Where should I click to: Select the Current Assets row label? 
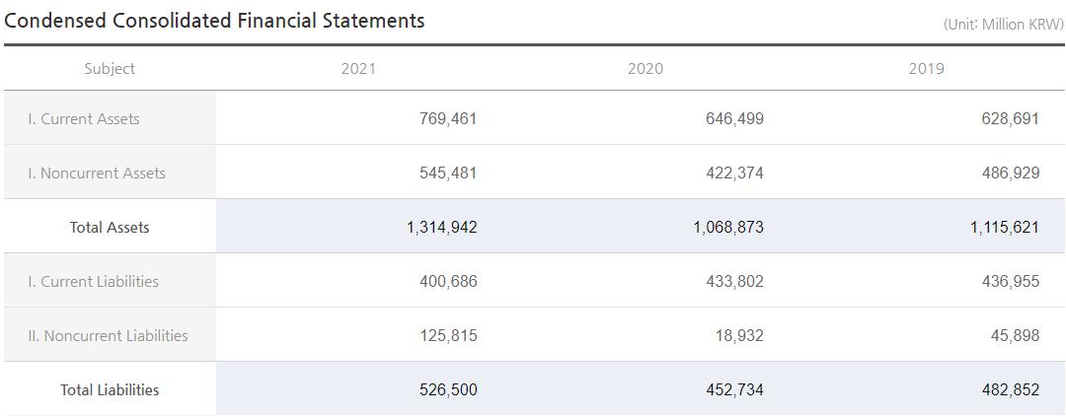click(x=84, y=118)
